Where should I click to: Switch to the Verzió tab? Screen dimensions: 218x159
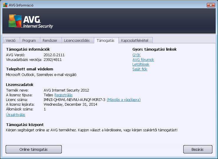click(11, 40)
